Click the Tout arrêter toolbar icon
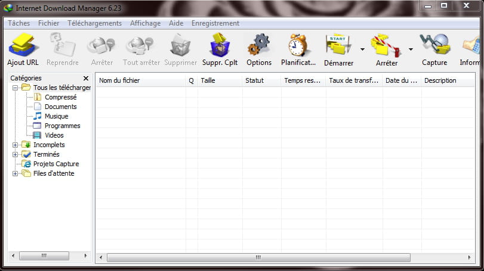 [x=140, y=46]
